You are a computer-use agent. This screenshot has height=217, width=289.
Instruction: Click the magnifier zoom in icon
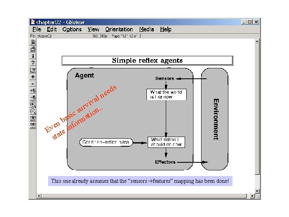[33, 104]
